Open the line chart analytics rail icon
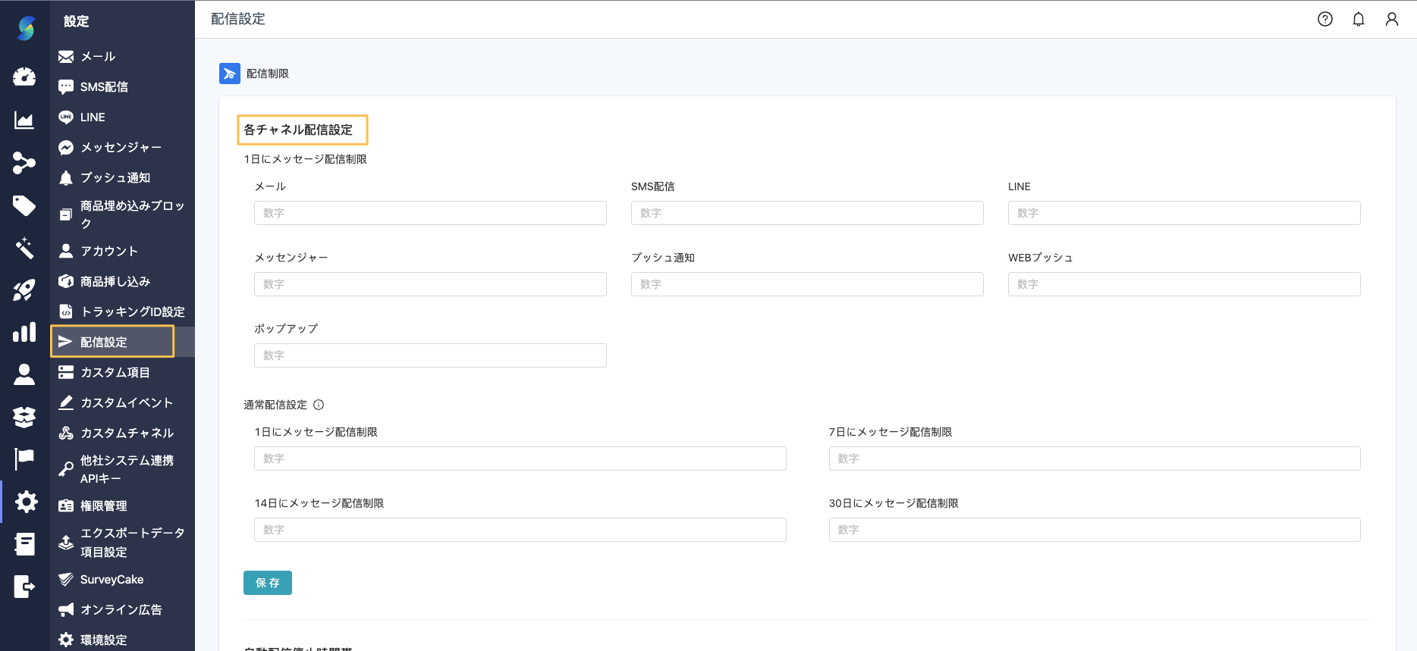Viewport: 1417px width, 651px height. click(24, 120)
